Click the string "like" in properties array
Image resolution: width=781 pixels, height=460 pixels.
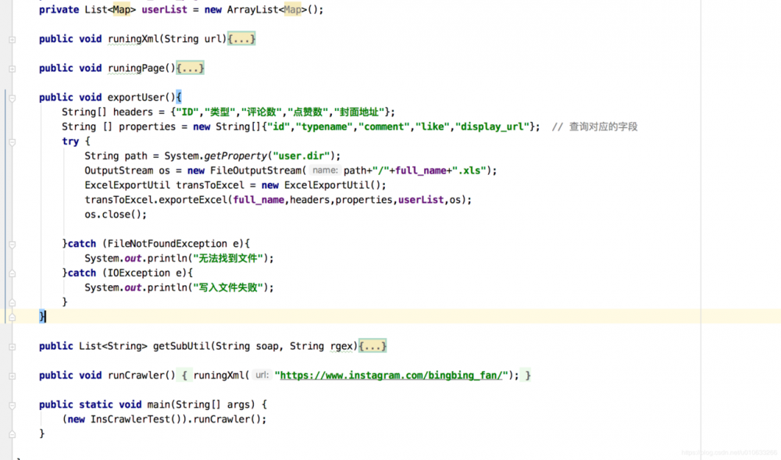coord(433,127)
